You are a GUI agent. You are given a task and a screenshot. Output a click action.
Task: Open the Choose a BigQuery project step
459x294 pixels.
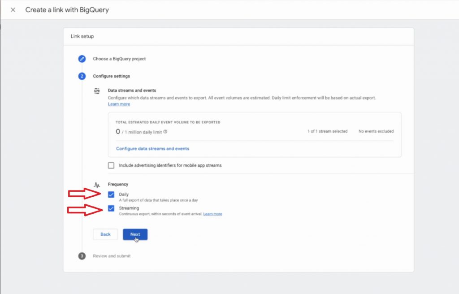tap(119, 59)
